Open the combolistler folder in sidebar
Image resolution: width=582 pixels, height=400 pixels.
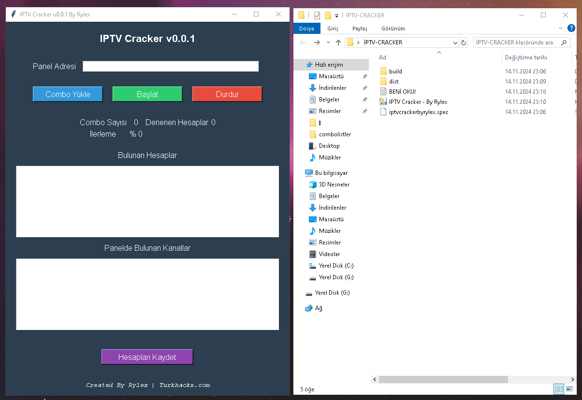click(x=335, y=134)
